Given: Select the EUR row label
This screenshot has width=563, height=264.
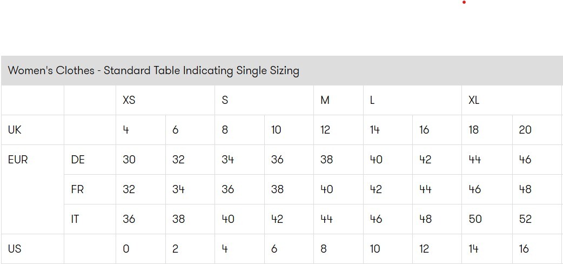Looking at the screenshot, I should [18, 160].
